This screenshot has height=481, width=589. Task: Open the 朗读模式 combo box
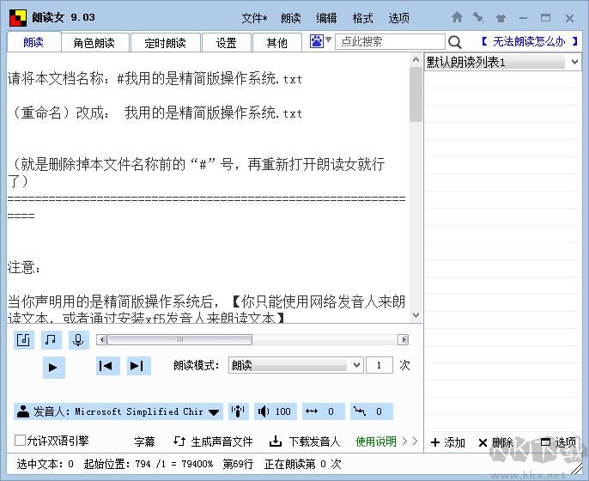(x=295, y=365)
